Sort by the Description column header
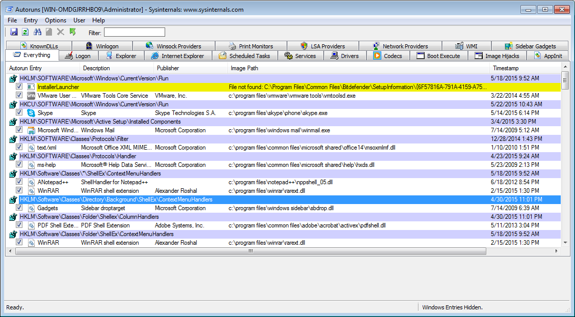 [117, 68]
